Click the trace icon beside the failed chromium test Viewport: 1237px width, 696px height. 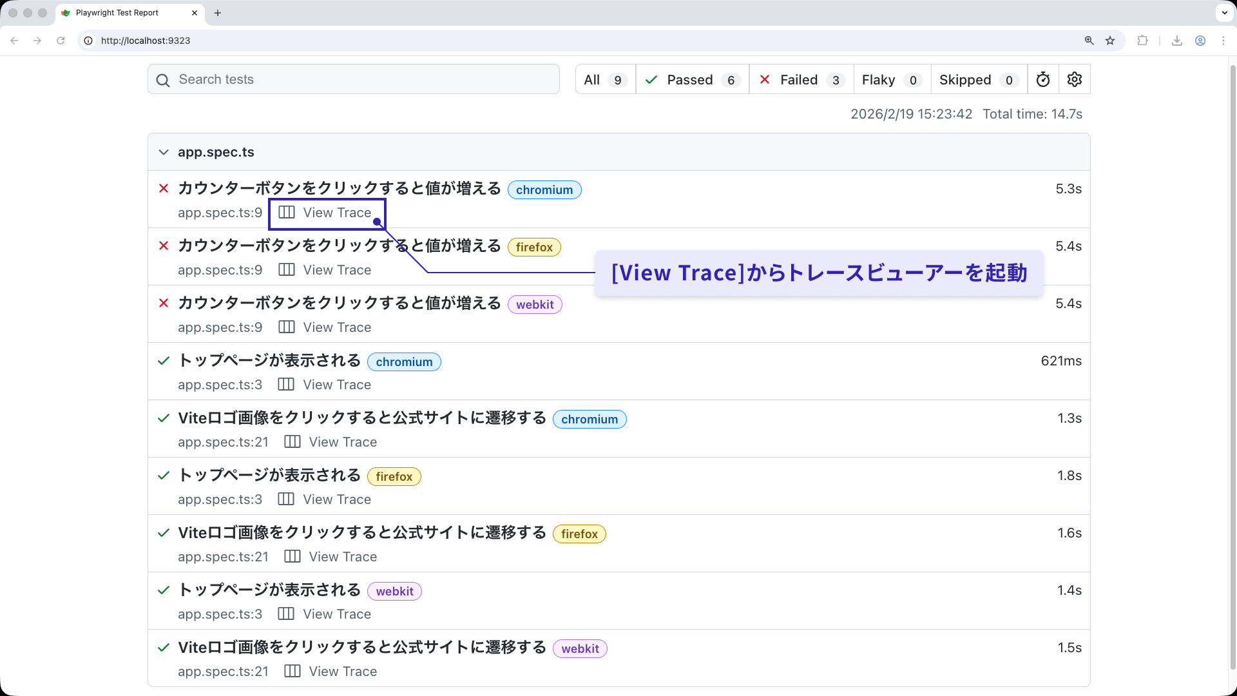285,212
